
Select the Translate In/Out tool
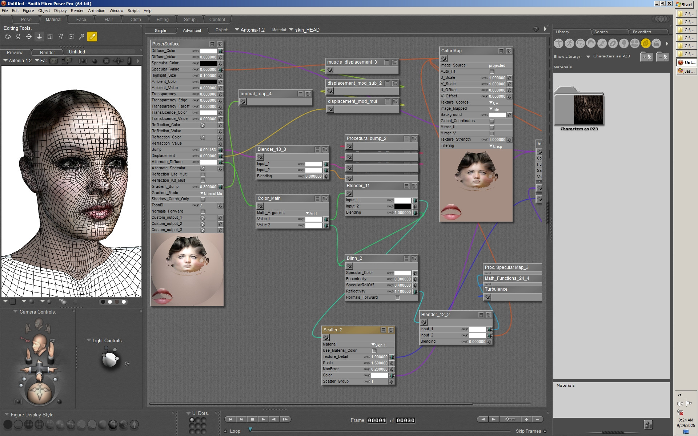tap(39, 37)
